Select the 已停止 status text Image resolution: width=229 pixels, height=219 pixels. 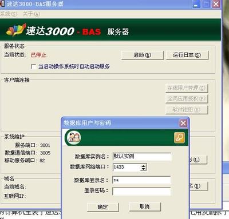pos(38,55)
